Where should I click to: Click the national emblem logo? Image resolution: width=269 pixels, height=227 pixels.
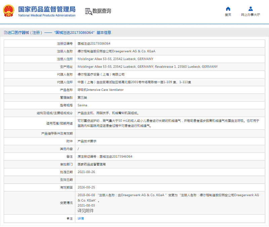coord(9,11)
